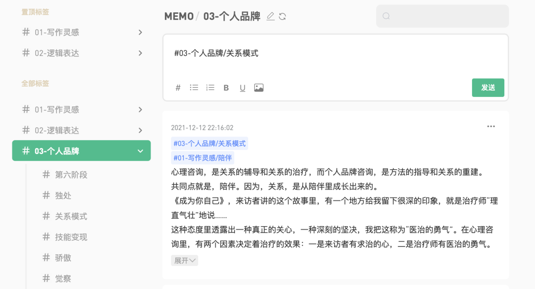Open the #03-个人品牌/关系模式 tag link
This screenshot has width=535, height=289.
pyautogui.click(x=210, y=144)
